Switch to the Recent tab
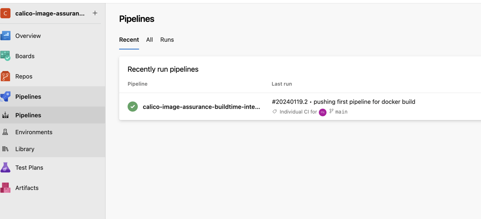 click(x=129, y=40)
